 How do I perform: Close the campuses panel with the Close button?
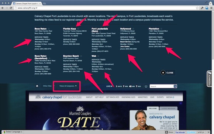point(168,73)
